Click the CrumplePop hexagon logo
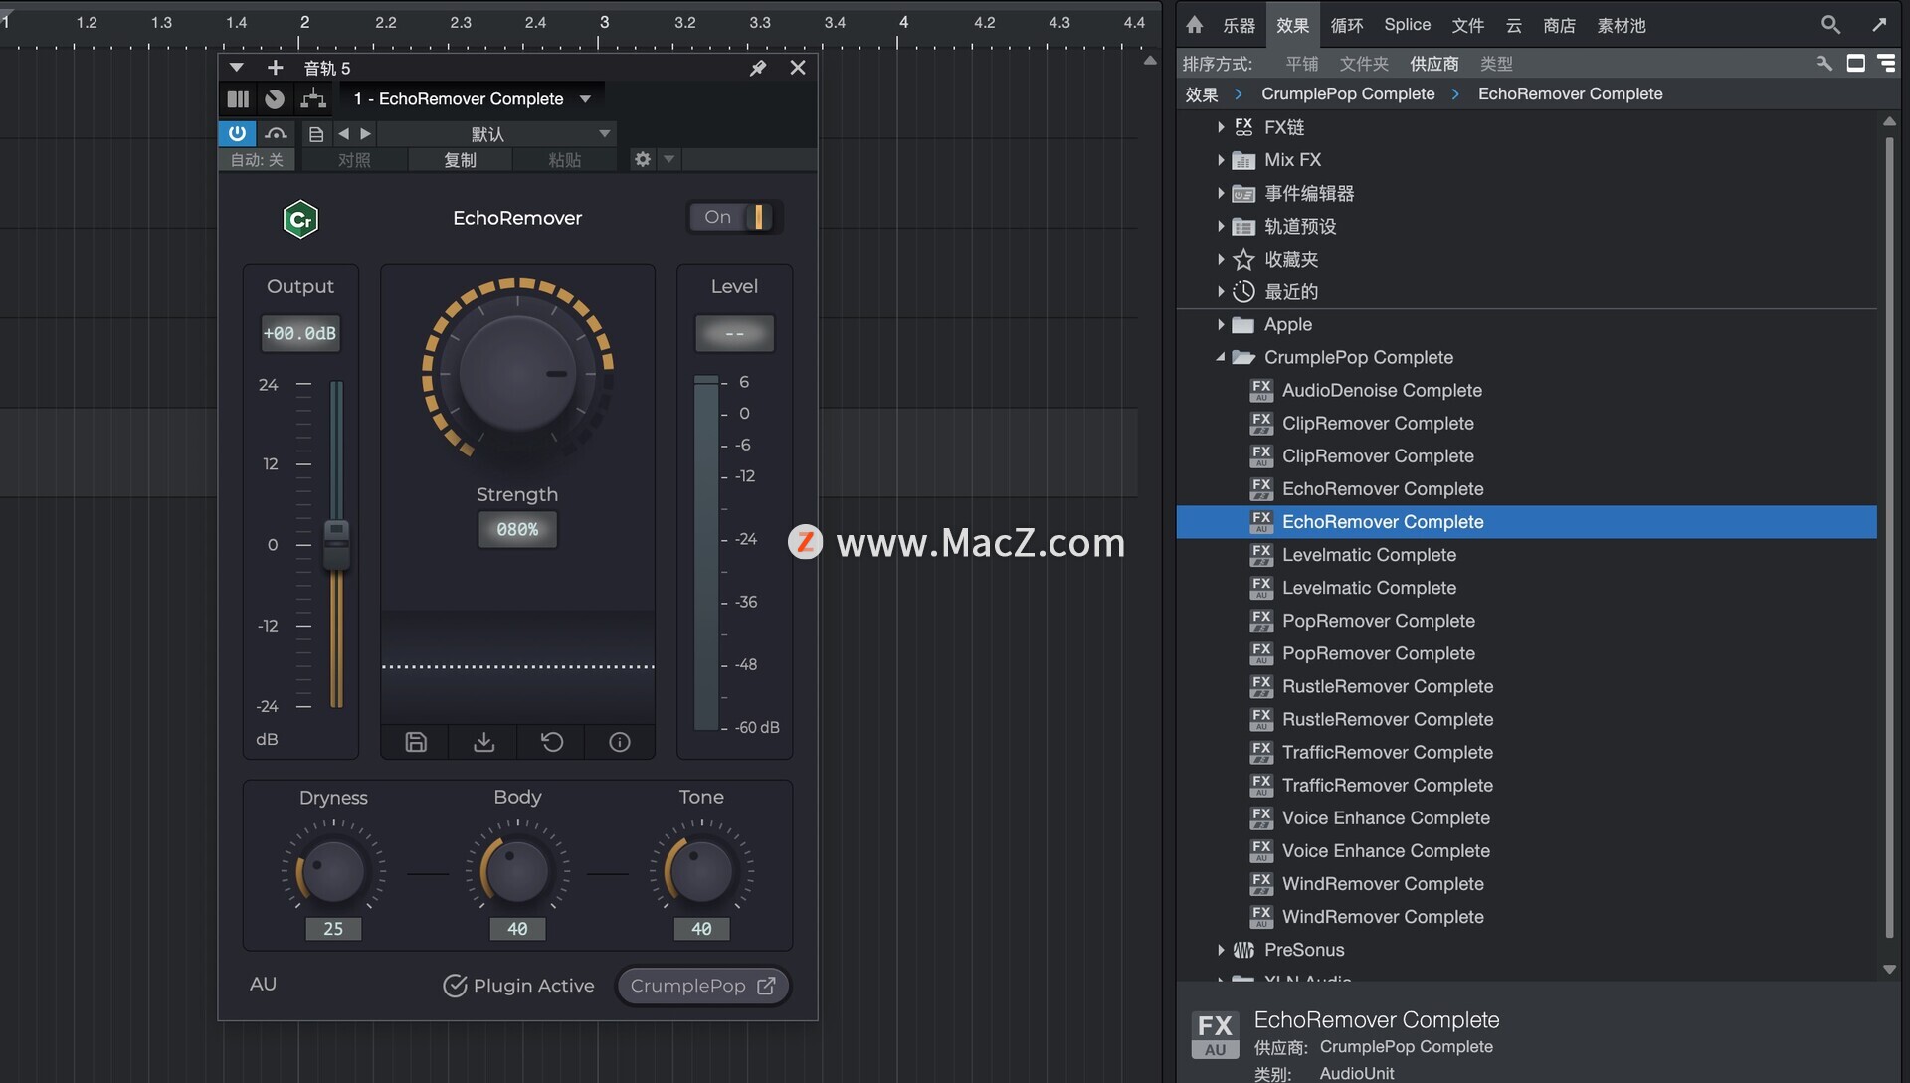Screen dimensions: 1910x1083 tap(300, 219)
